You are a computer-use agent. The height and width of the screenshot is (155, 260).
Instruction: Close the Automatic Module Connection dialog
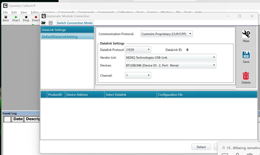pos(252,16)
